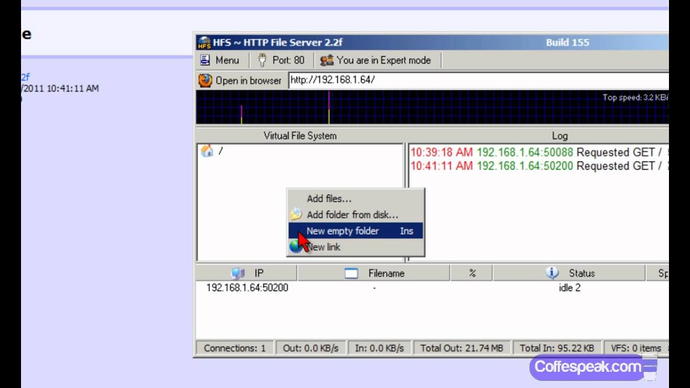The width and height of the screenshot is (690, 388).
Task: Click the people icon beside Expert mode text
Action: [x=327, y=60]
